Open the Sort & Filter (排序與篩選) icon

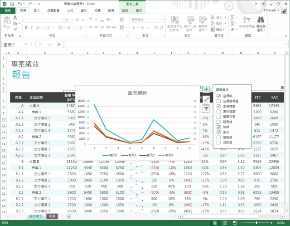[246, 20]
